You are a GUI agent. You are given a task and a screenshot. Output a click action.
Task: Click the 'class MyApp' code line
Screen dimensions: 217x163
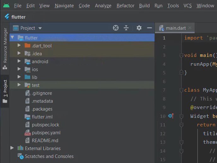[x=201, y=90]
